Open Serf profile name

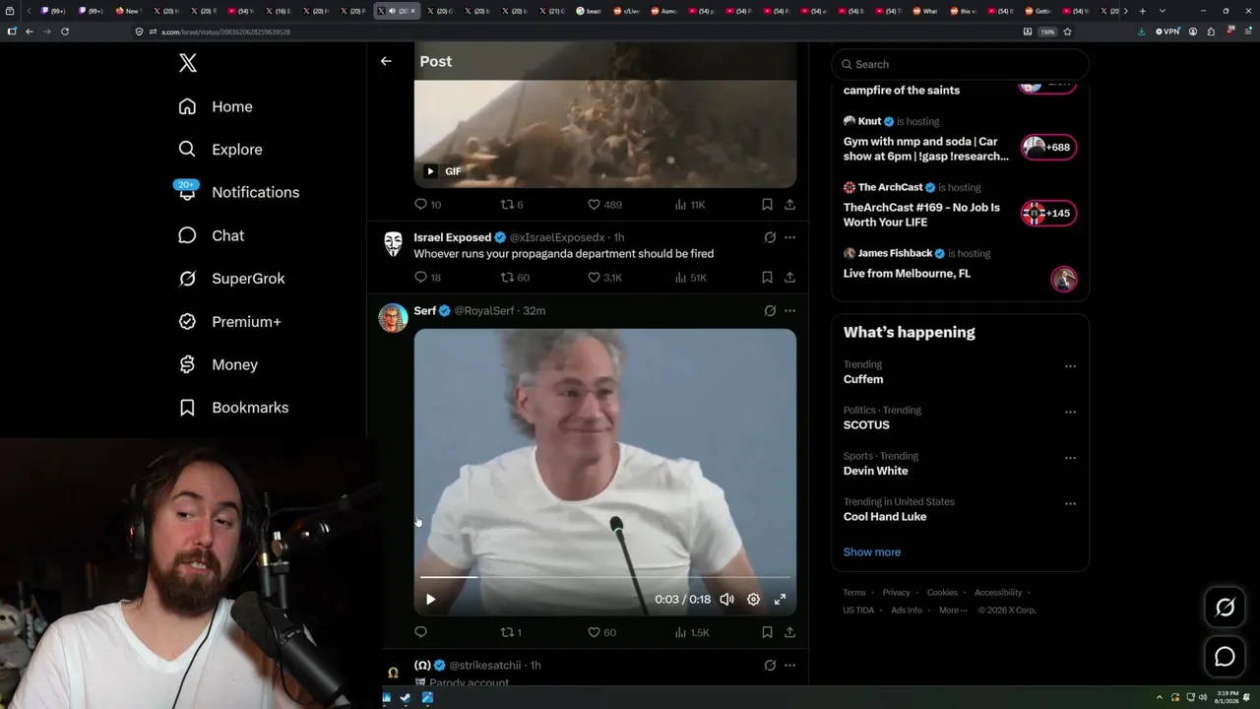click(x=424, y=311)
